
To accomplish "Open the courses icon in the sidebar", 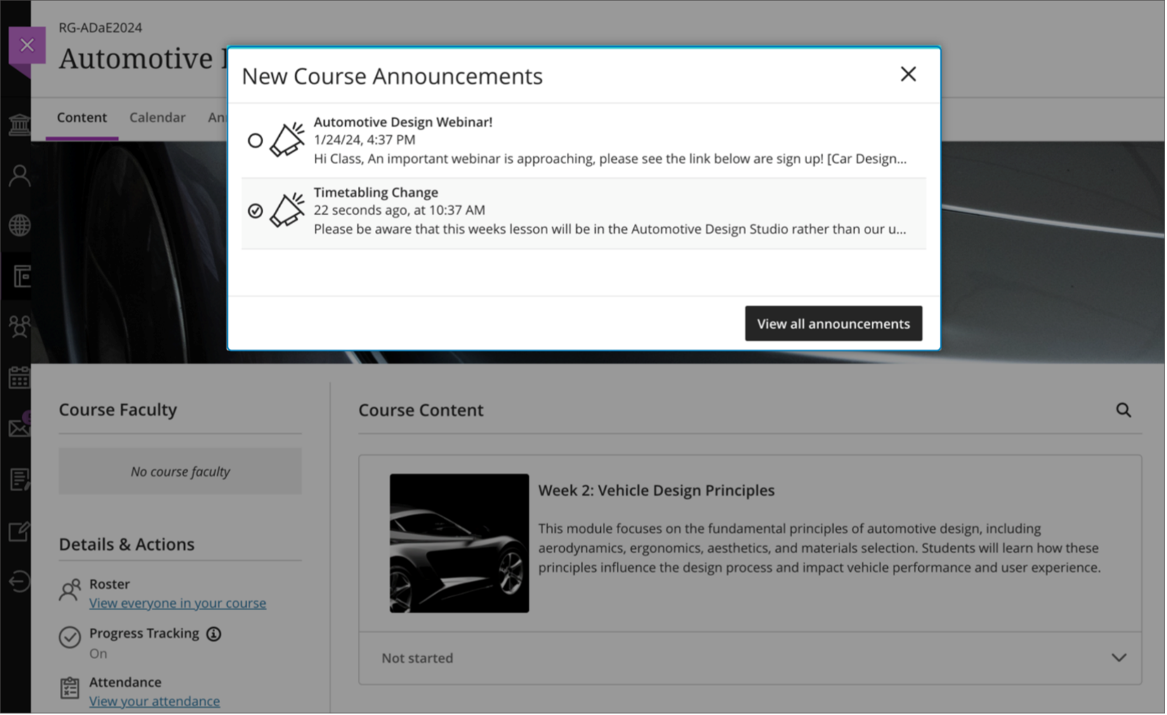I will [19, 276].
